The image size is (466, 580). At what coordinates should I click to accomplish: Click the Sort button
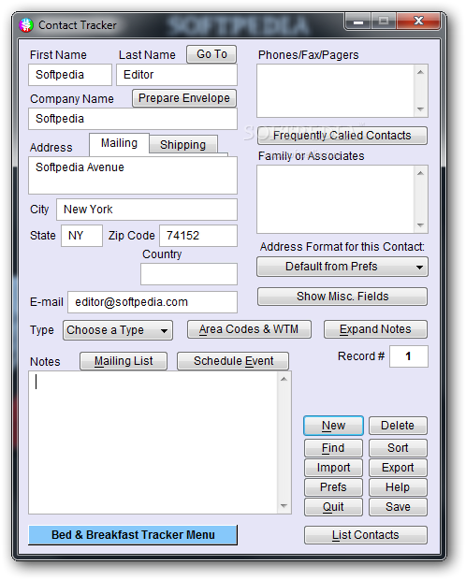(x=398, y=448)
